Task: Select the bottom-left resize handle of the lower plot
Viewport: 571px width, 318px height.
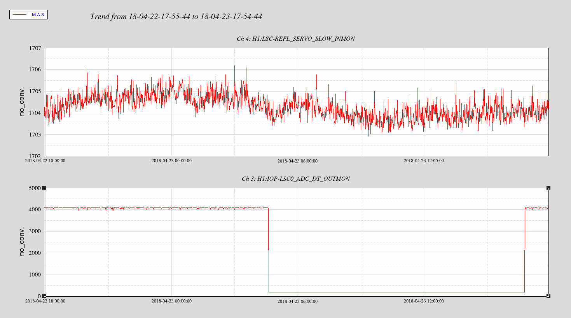Action: (44, 296)
